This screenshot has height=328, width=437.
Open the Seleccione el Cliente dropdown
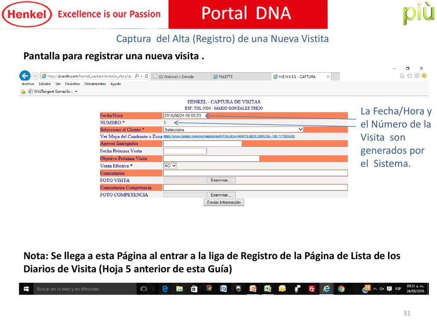tap(233, 129)
